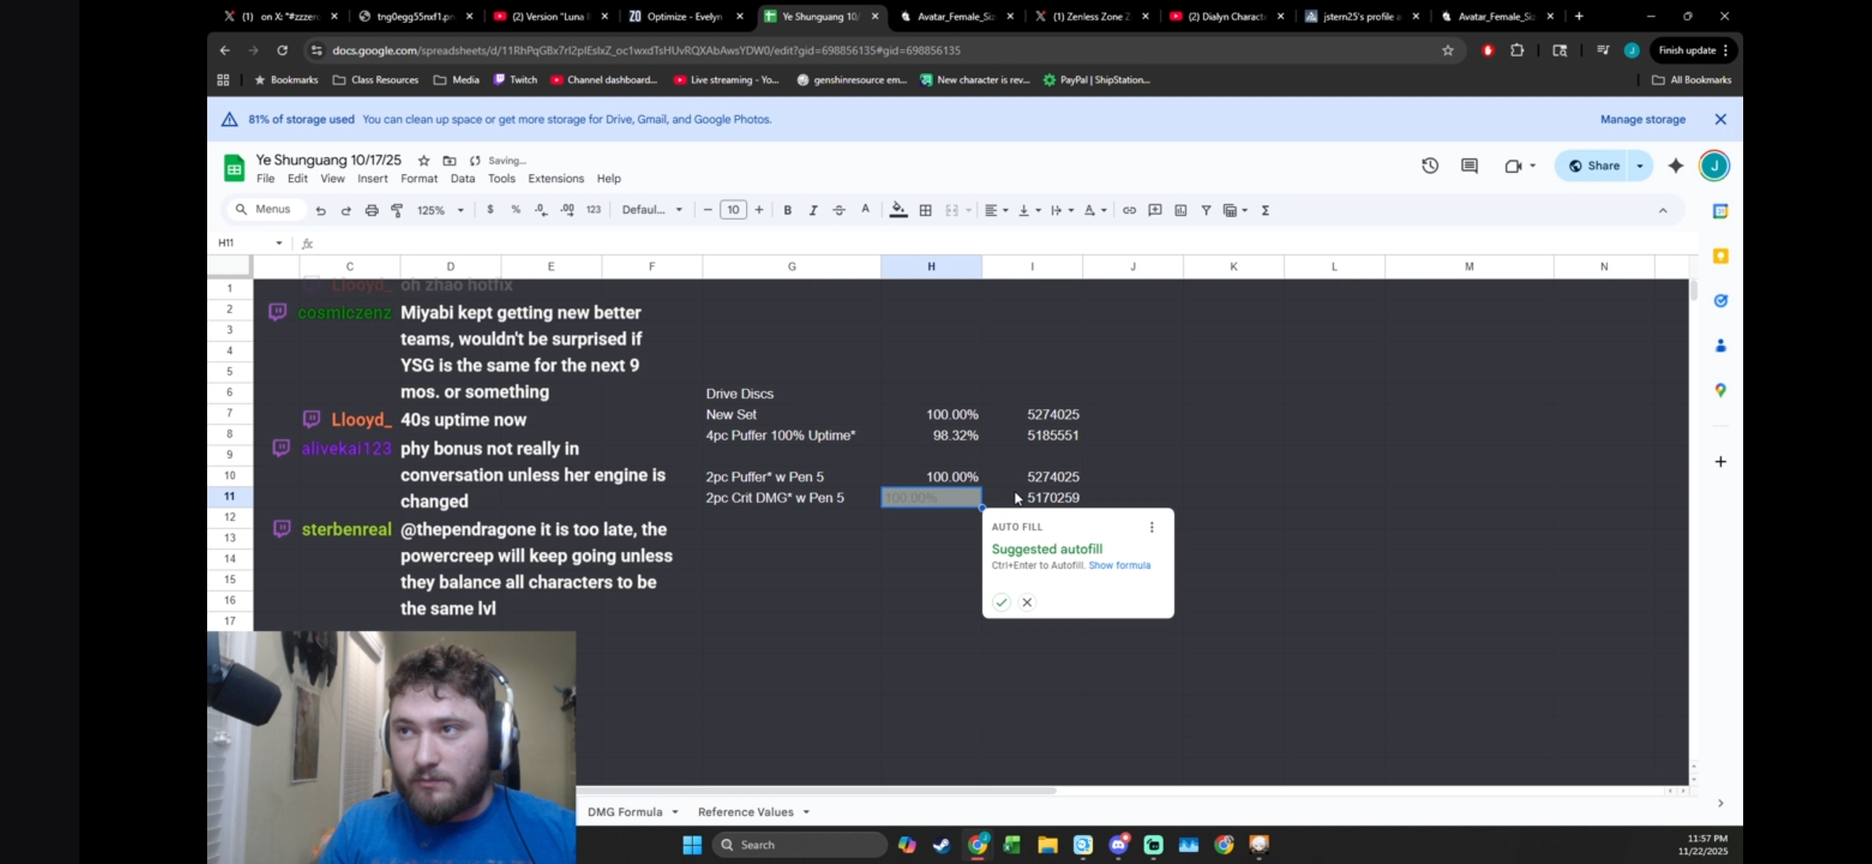Click the functions sigma icon
Viewport: 1872px width, 864px height.
(x=1266, y=210)
